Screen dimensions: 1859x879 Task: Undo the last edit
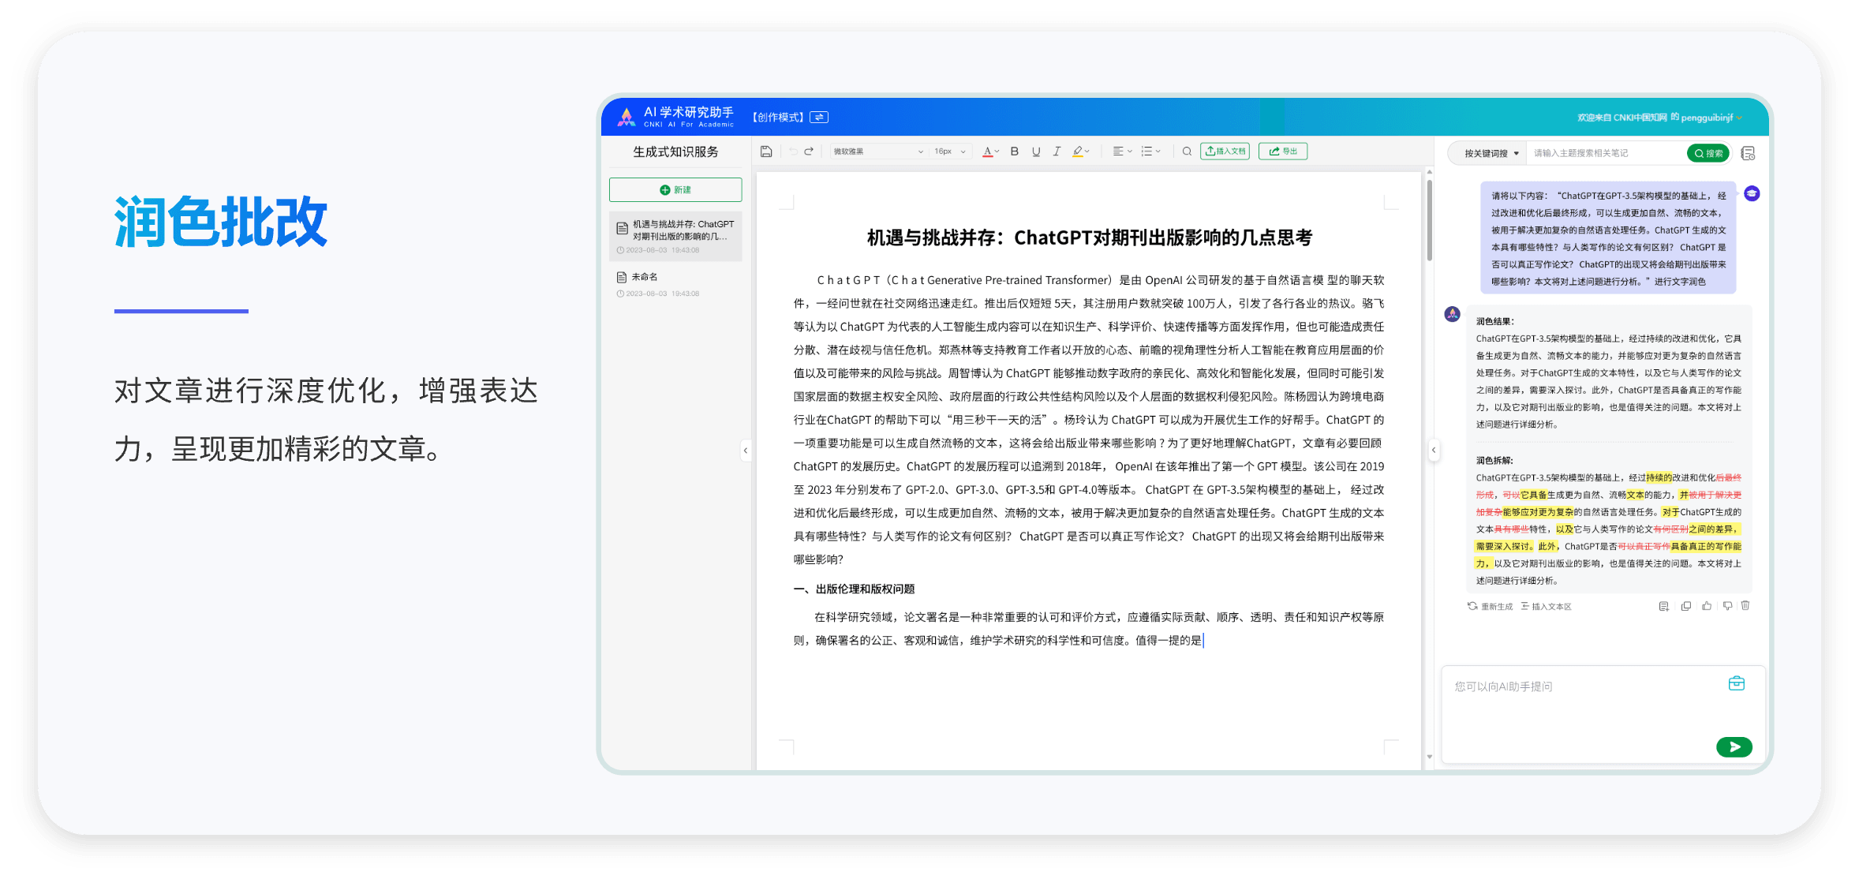tap(792, 151)
